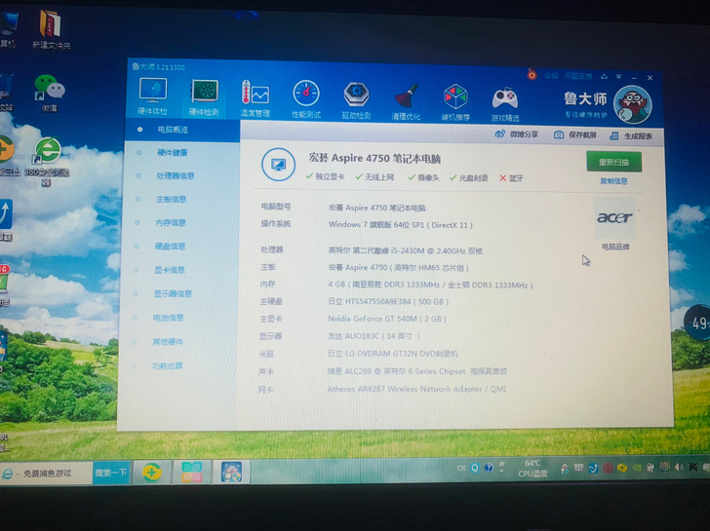Click the memory value 4 GB DDR3 text
This screenshot has height=531, width=710.
(x=430, y=284)
